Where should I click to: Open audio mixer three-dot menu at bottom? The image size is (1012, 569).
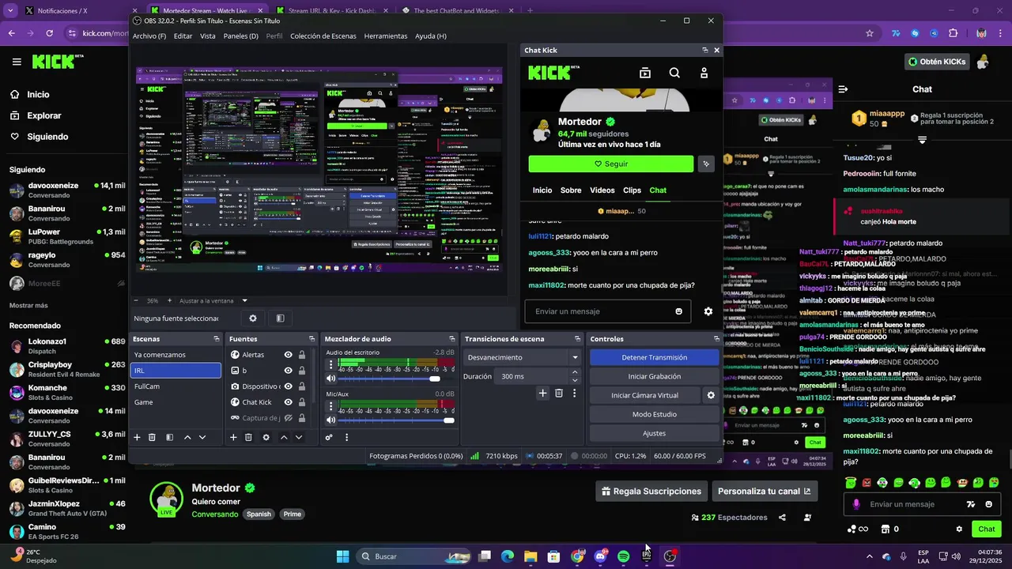pos(346,437)
